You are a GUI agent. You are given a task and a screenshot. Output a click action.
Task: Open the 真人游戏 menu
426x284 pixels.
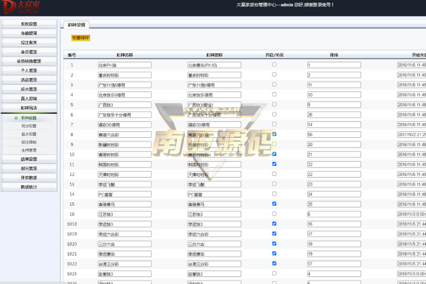29,99
